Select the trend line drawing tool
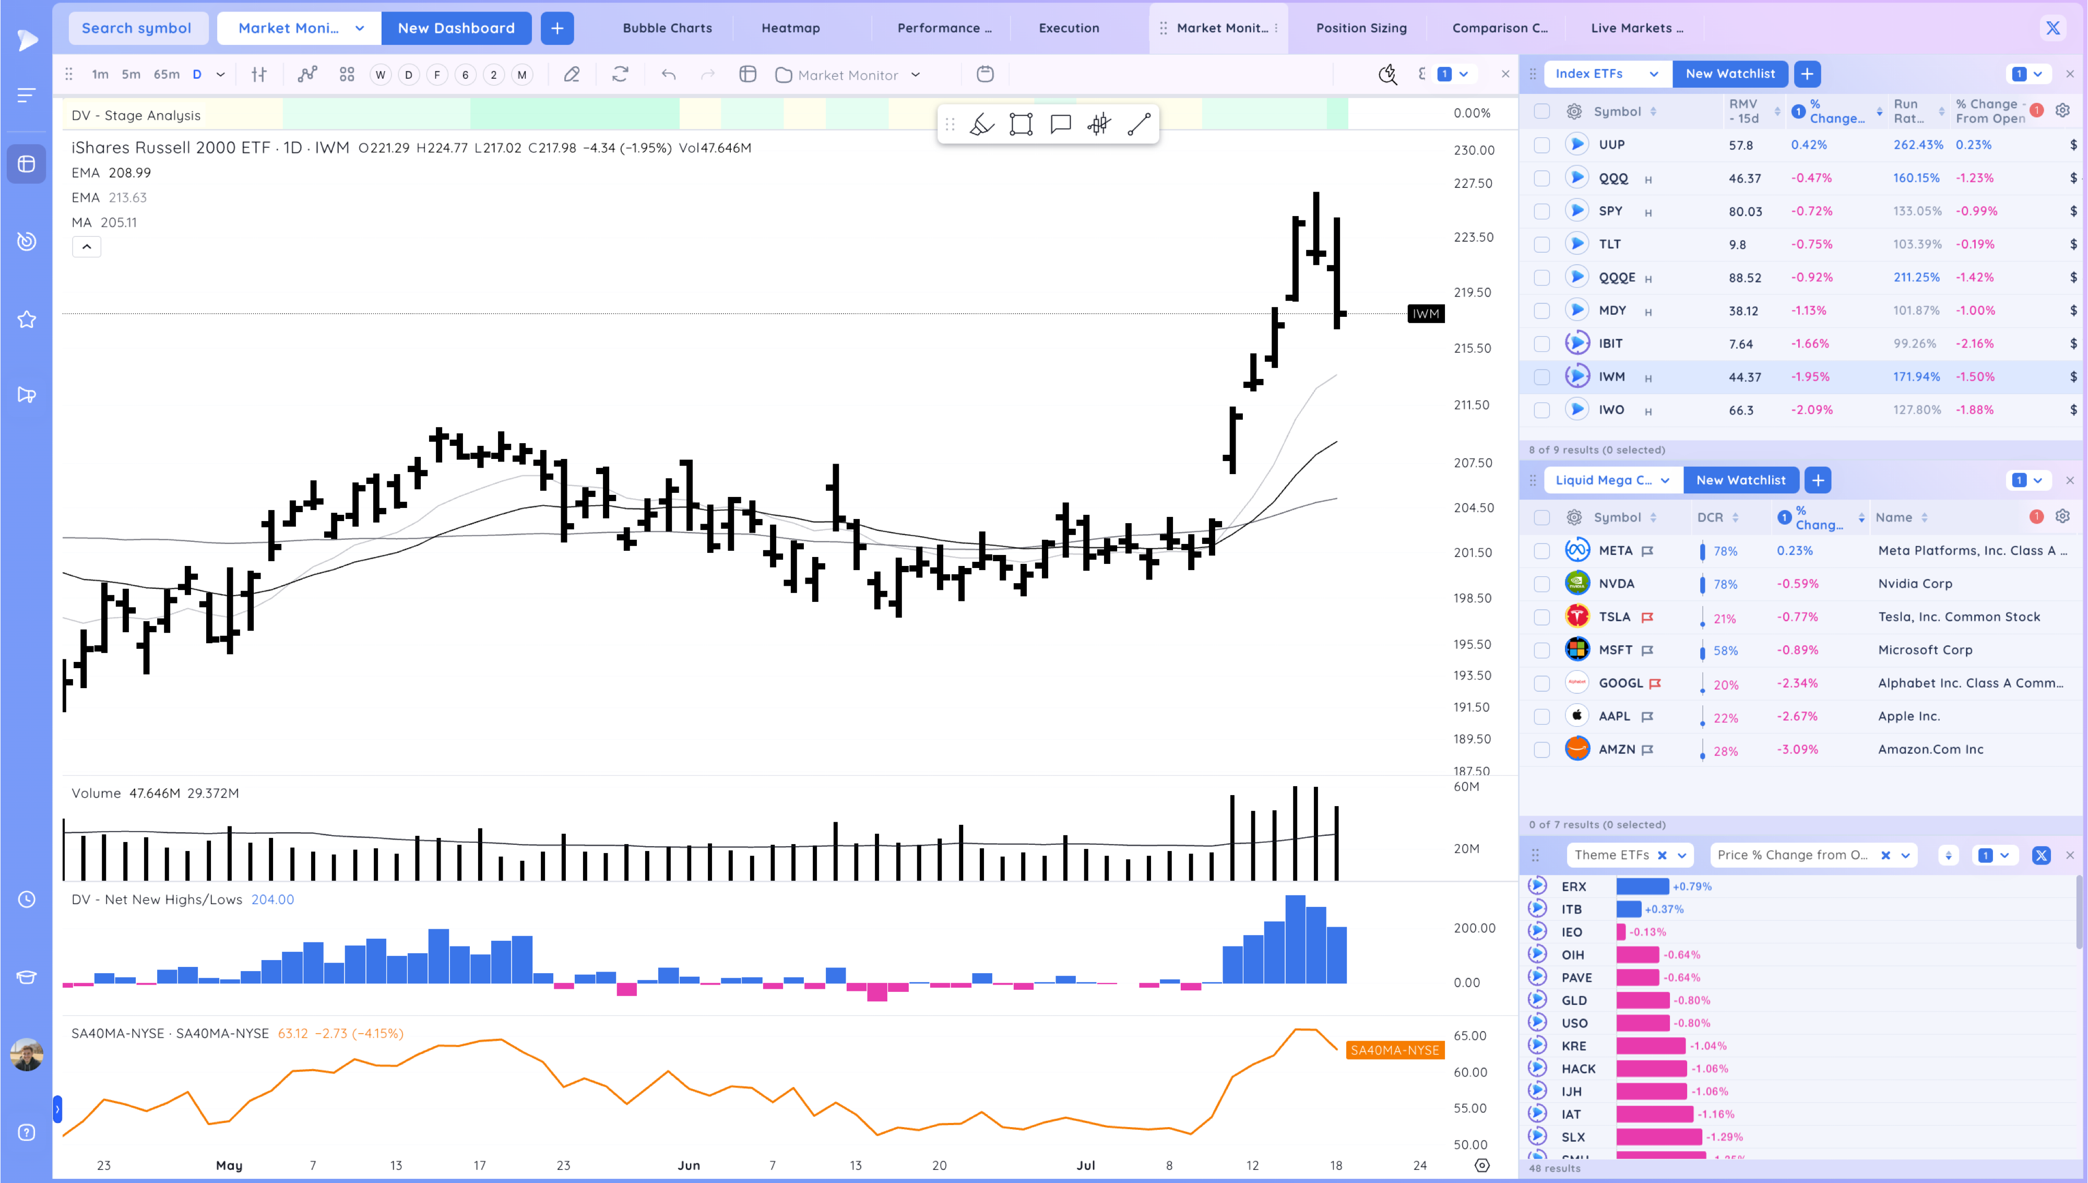Screen dimensions: 2088x1183 [1138, 124]
